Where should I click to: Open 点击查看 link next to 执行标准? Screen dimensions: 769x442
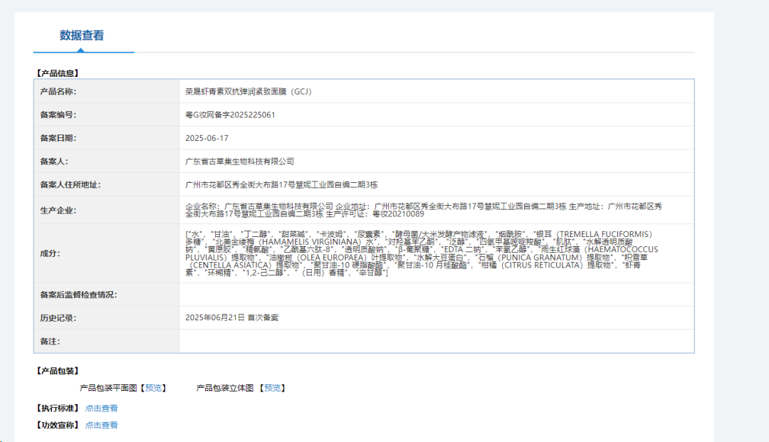[101, 408]
